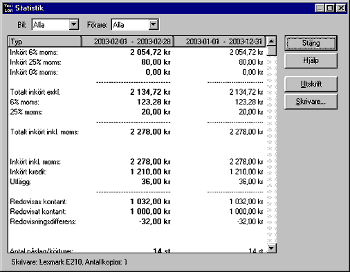Select the '6% moms:' row label
Viewport: 350px width, 272px height.
24,102
